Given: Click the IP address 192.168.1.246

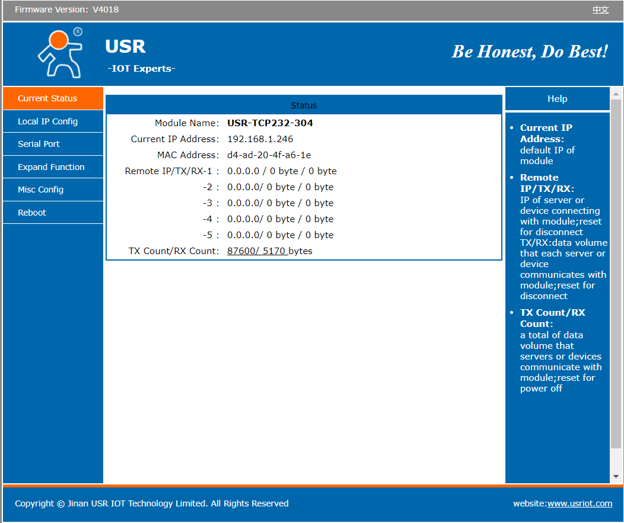Looking at the screenshot, I should click(x=260, y=139).
